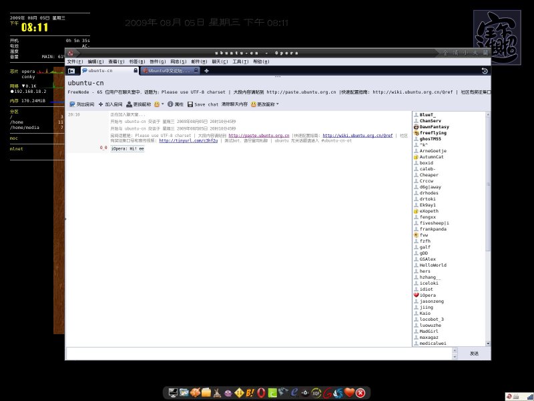Open the tinyurl.com link in chat
This screenshot has height=401, width=534.
tap(188, 140)
